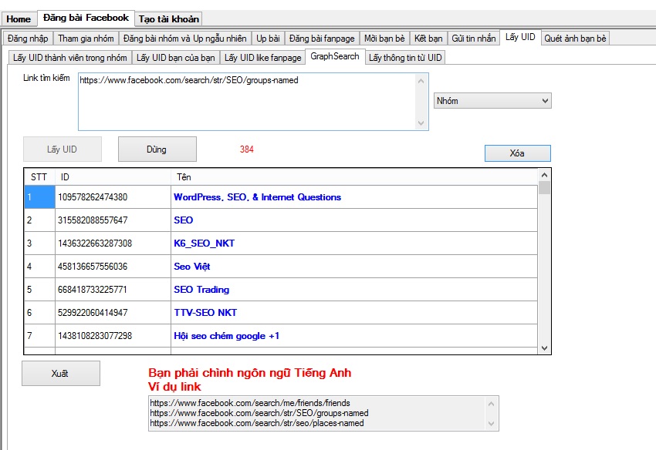Select the row 7 STT cell
Viewport: 656px width, 450px height.
point(39,335)
